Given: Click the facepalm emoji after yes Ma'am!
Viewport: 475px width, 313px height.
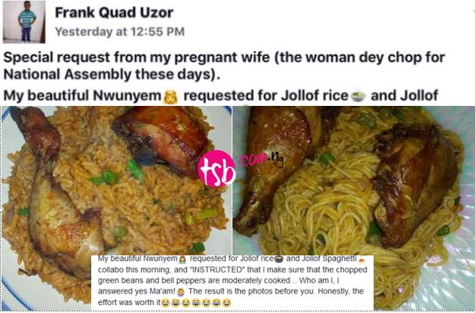Looking at the screenshot, I should point(181,291).
